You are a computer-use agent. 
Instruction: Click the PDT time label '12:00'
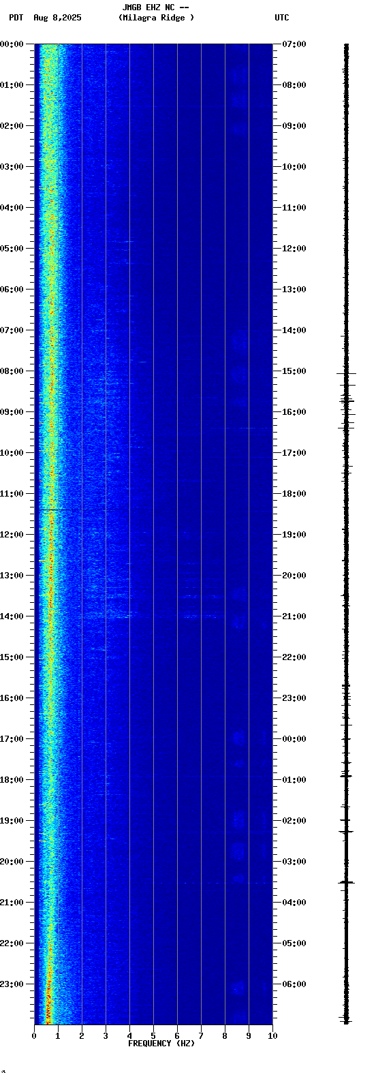[x=12, y=535]
